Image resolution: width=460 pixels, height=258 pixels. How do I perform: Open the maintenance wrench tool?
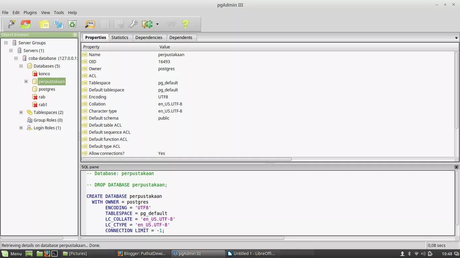click(133, 24)
